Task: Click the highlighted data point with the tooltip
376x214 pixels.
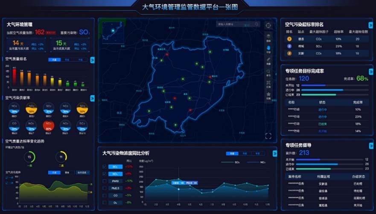Action: 178,189
